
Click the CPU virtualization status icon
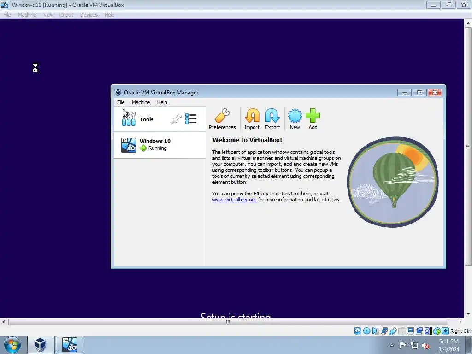tap(428, 331)
